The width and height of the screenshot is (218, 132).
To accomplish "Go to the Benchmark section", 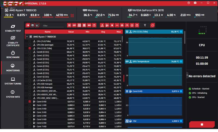I will pyautogui.click(x=13, y=54).
